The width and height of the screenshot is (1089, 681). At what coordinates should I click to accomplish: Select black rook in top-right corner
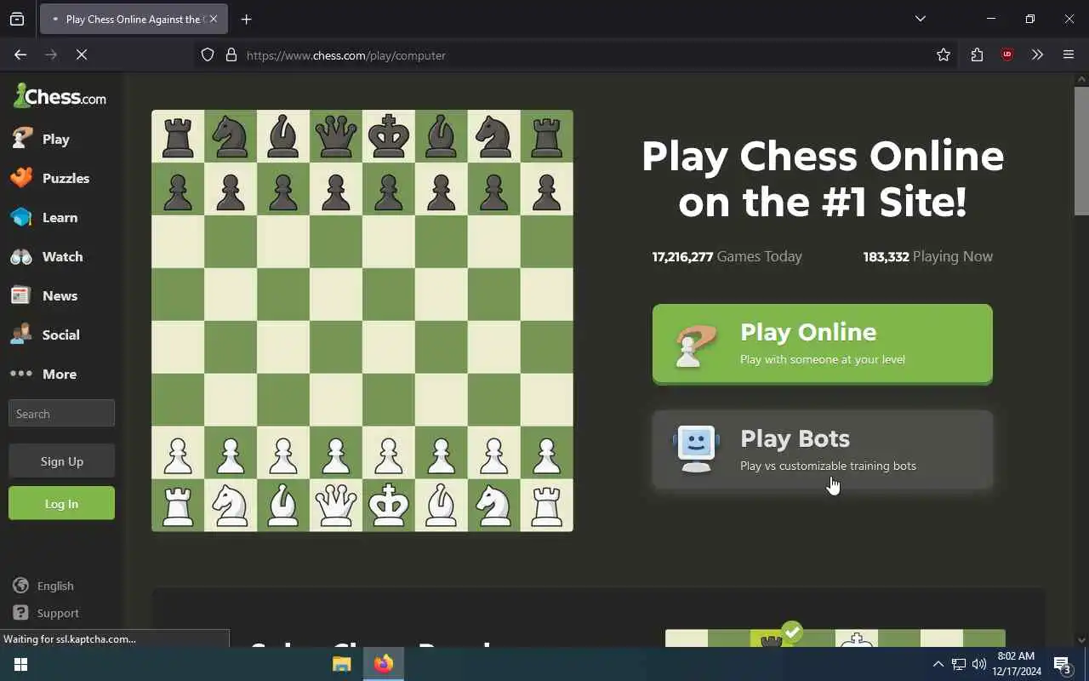[x=547, y=136]
